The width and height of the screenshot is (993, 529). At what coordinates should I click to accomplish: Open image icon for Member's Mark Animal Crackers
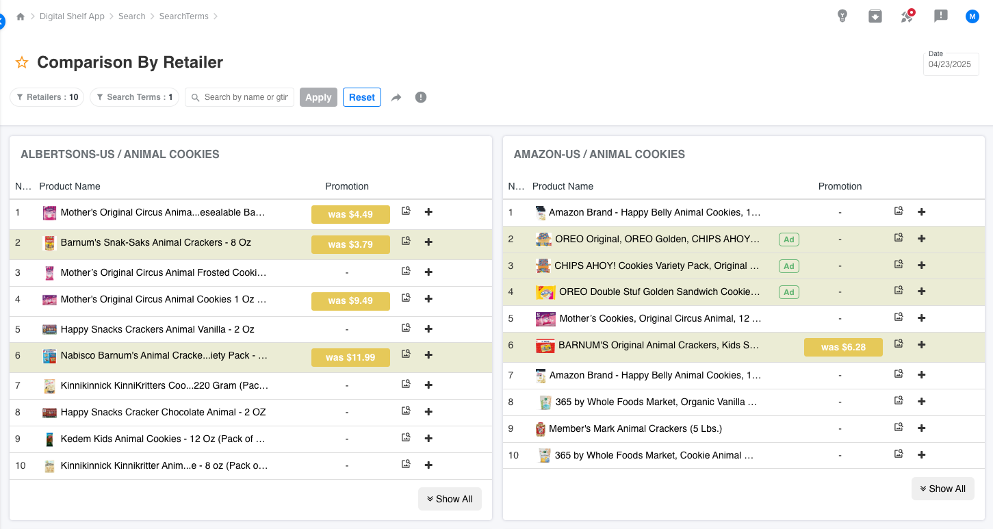coord(899,427)
